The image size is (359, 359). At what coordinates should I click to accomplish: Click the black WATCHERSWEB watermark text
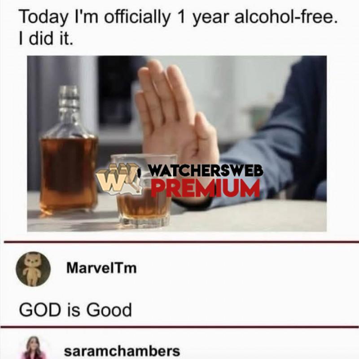tap(206, 171)
